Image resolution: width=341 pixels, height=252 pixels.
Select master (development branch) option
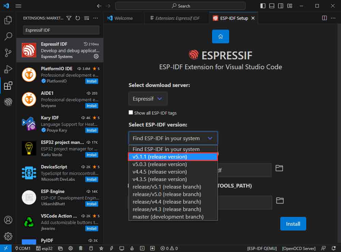[x=173, y=217]
